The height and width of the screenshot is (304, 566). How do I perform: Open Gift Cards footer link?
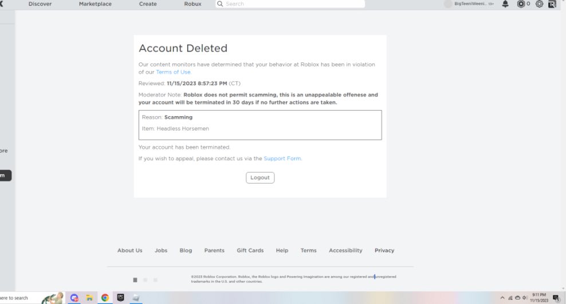[x=250, y=250]
